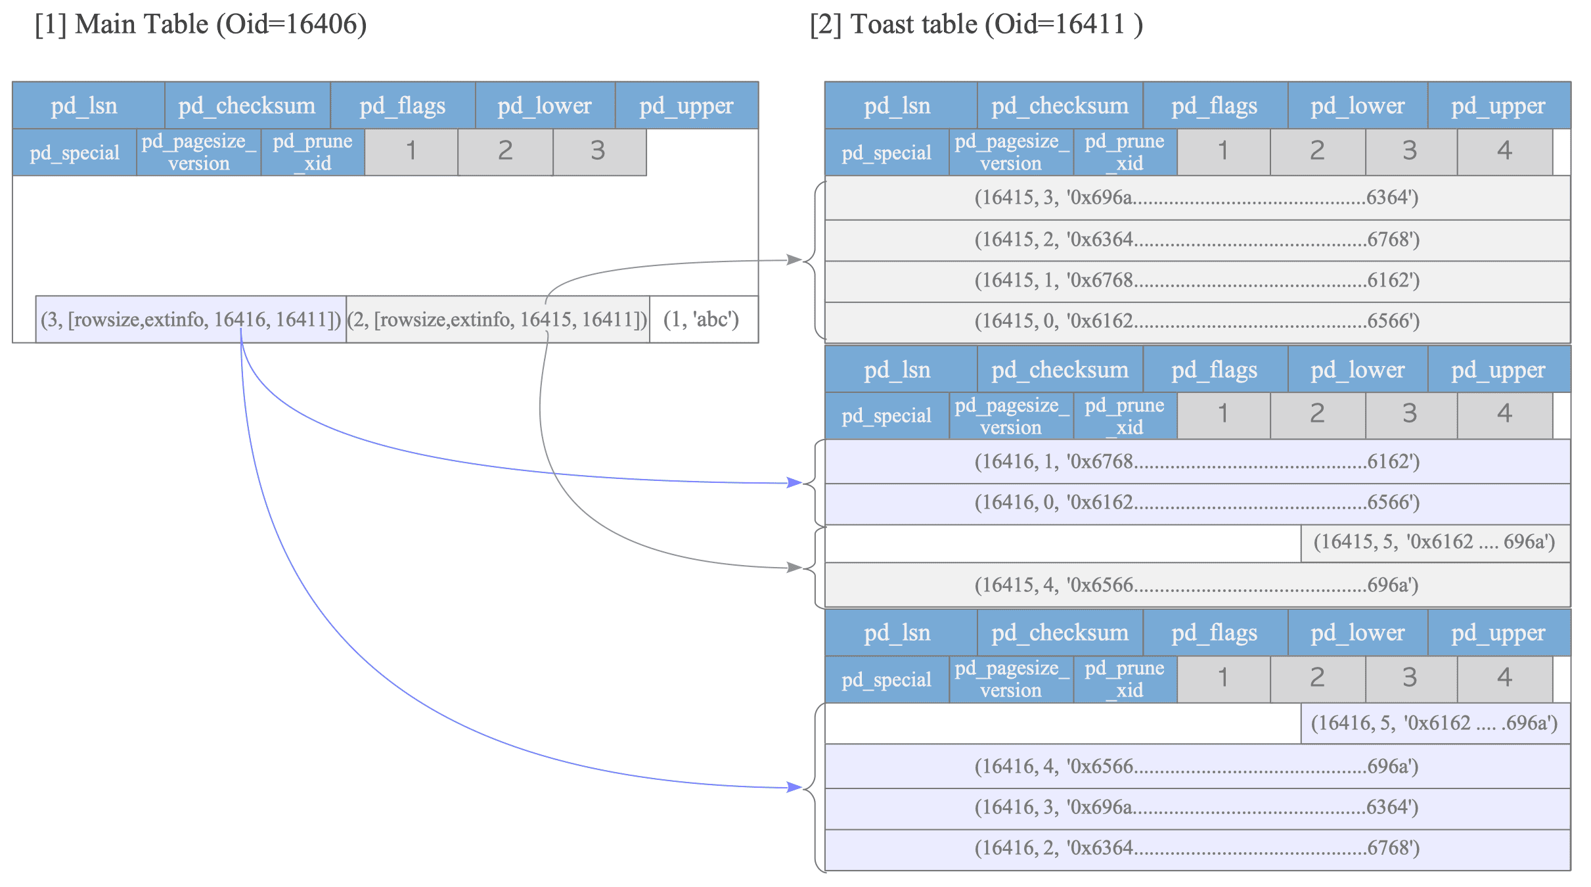
Task: Select line pointer 3 in Main Table
Action: pyautogui.click(x=600, y=152)
